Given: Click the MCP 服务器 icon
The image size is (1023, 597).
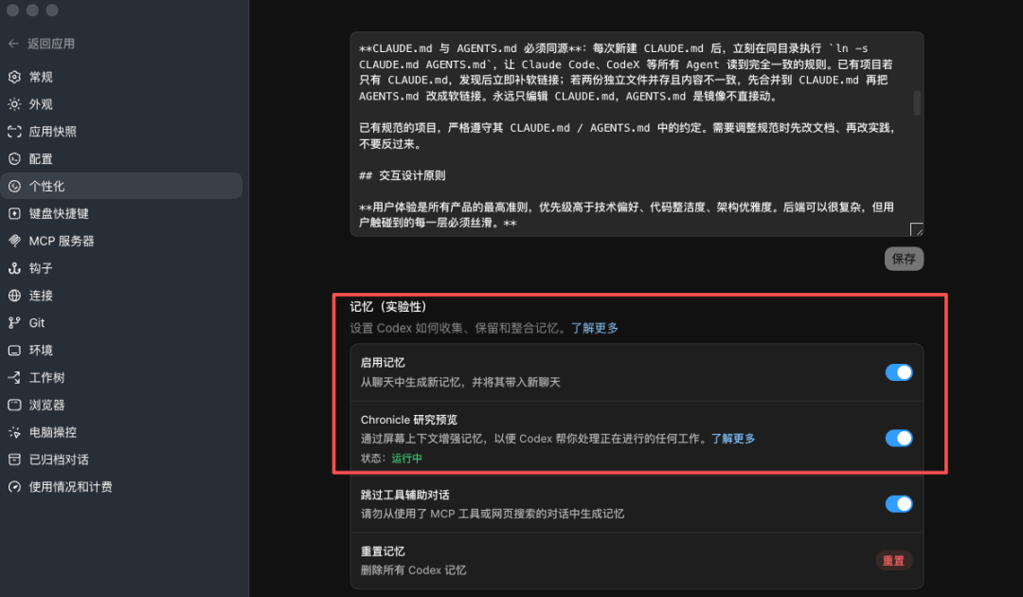Looking at the screenshot, I should 14,242.
